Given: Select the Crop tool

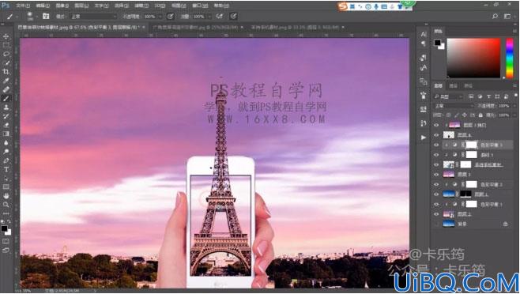Looking at the screenshot, I should [x=6, y=72].
